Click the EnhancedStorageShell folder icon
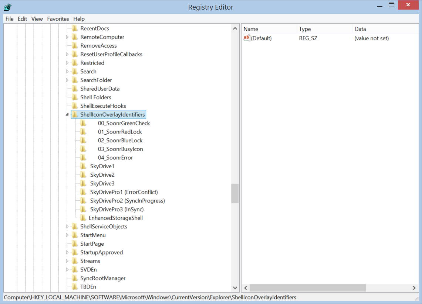 coord(83,218)
